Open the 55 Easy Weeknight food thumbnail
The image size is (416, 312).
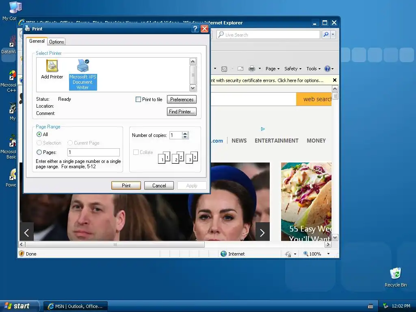(306, 201)
